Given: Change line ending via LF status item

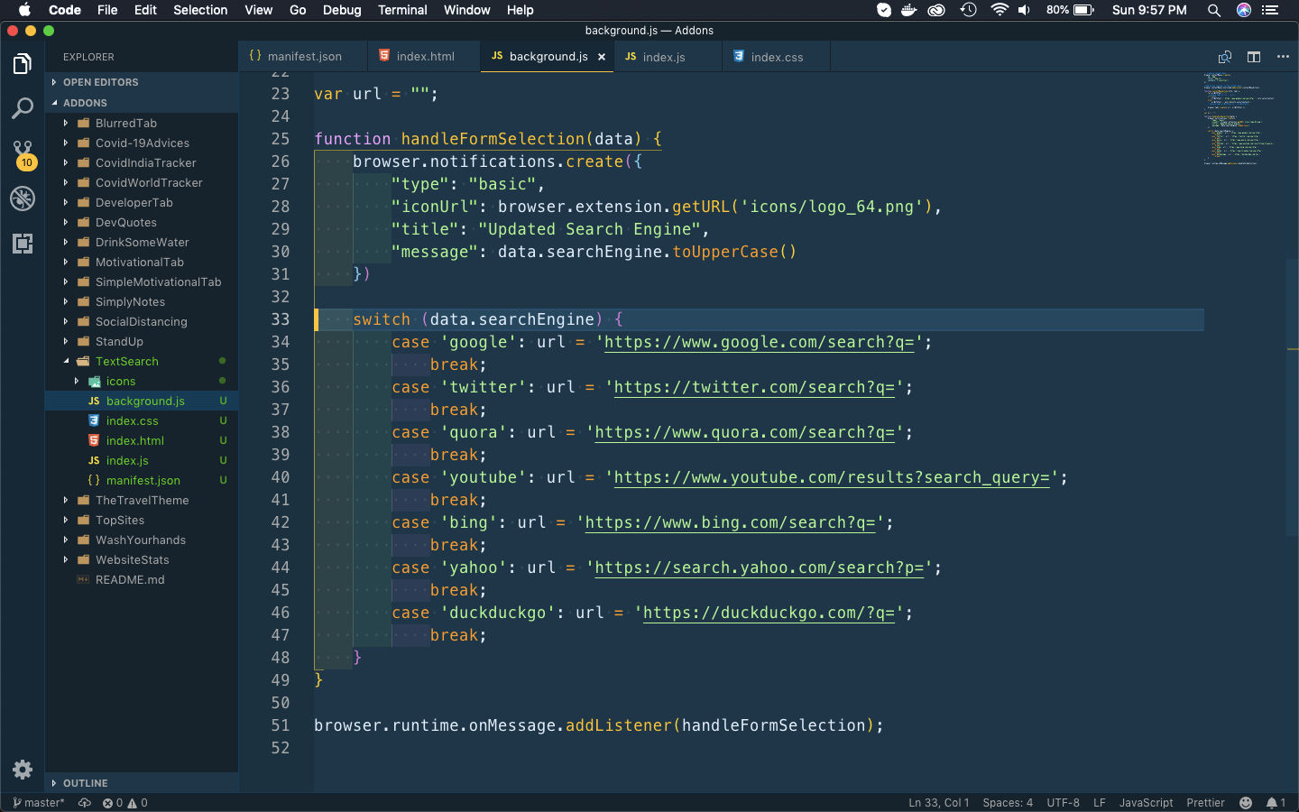Looking at the screenshot, I should click(1100, 803).
